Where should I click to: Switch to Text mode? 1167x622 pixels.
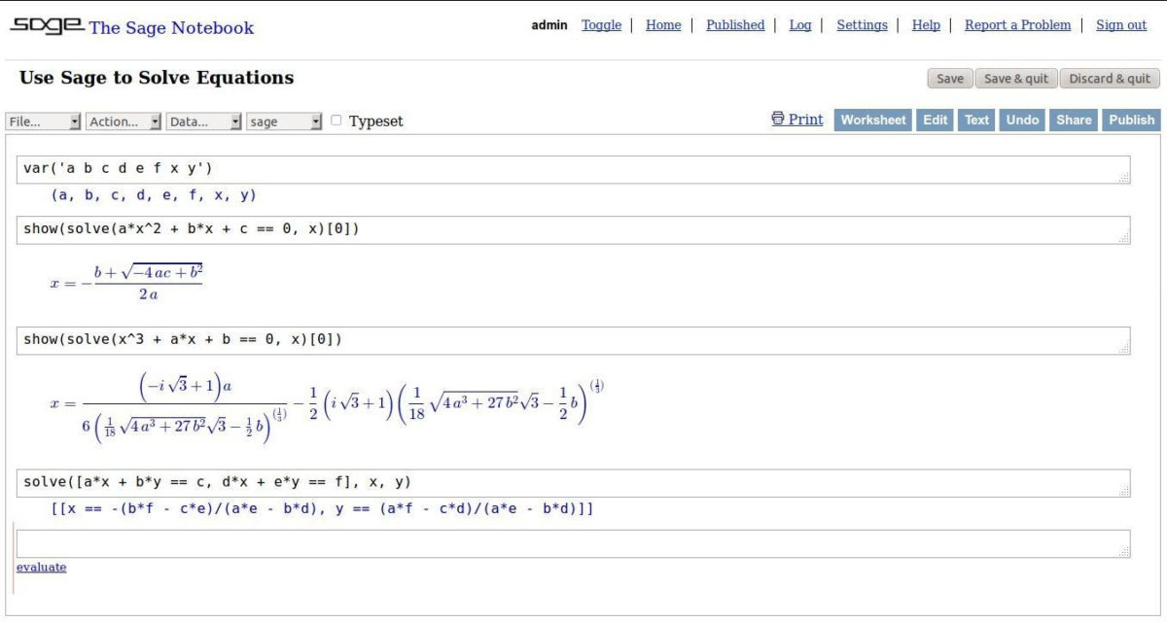tap(975, 120)
